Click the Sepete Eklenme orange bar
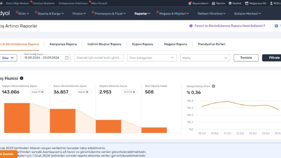This screenshot has height=158, width=281. tap(108, 126)
